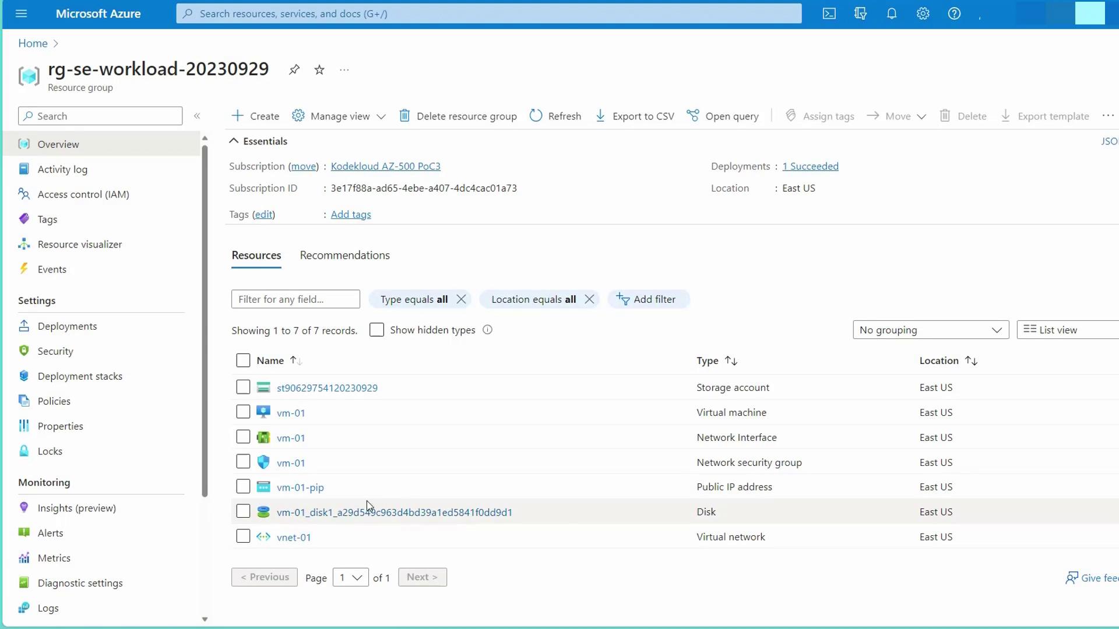Switch to the Recommendations tab
The height and width of the screenshot is (629, 1119).
click(x=344, y=255)
